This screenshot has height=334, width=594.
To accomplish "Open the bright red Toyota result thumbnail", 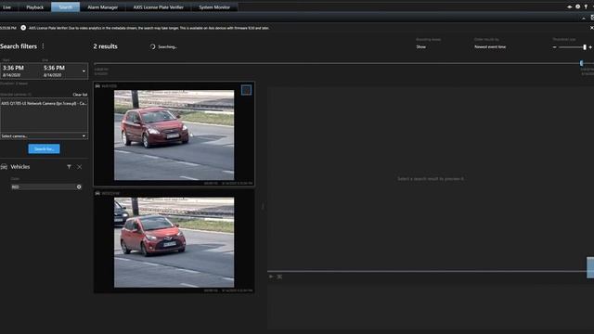I will 174,242.
